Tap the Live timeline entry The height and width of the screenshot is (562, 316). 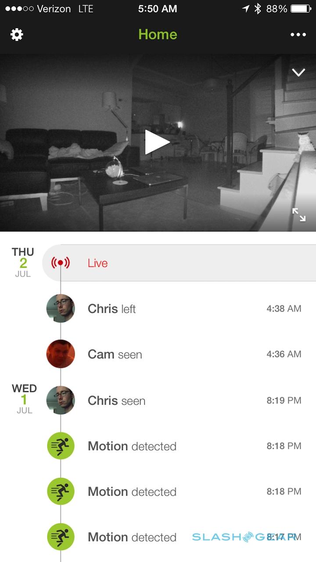point(179,263)
